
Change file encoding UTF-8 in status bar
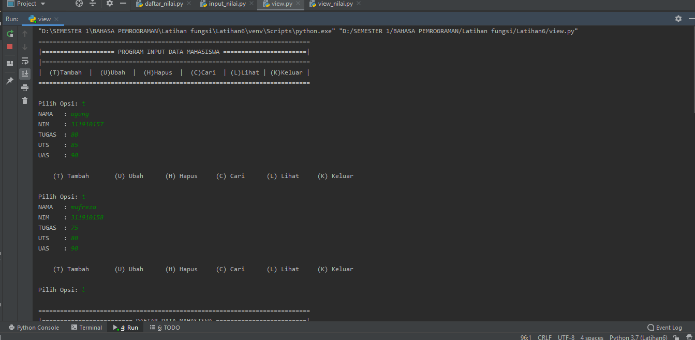point(566,337)
